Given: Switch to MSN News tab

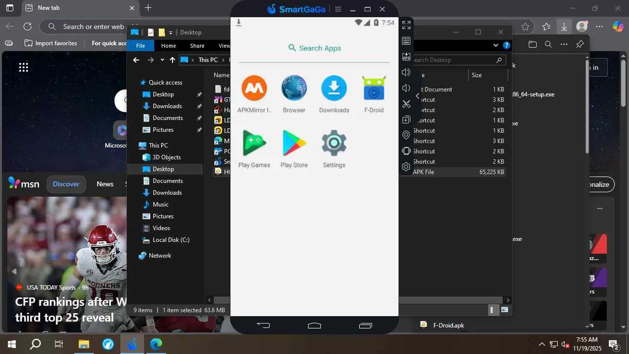Looking at the screenshot, I should click(x=105, y=184).
